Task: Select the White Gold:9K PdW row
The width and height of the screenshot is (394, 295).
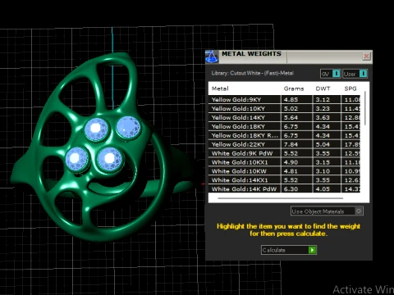Action: pyautogui.click(x=284, y=153)
